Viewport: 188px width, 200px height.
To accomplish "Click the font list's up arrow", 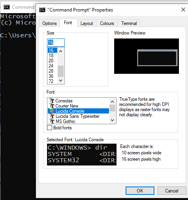I will 112,102.
